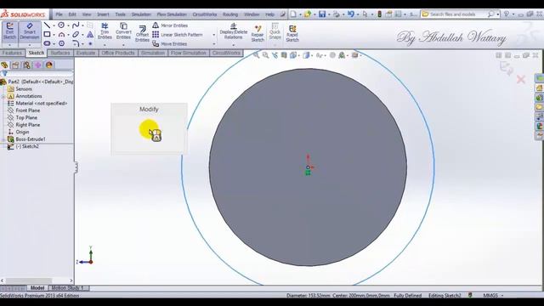Open dropdown under Display/Delete Relations

[x=233, y=45]
